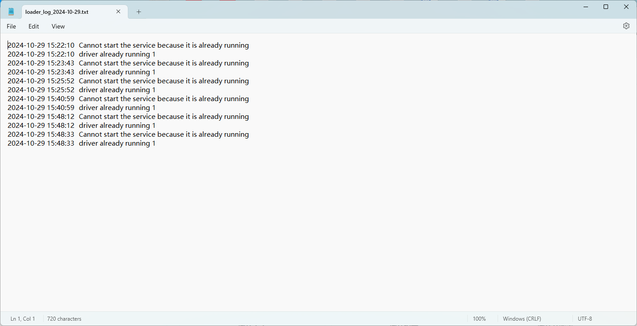Click the 15:48:12 driver already running line

(82, 126)
